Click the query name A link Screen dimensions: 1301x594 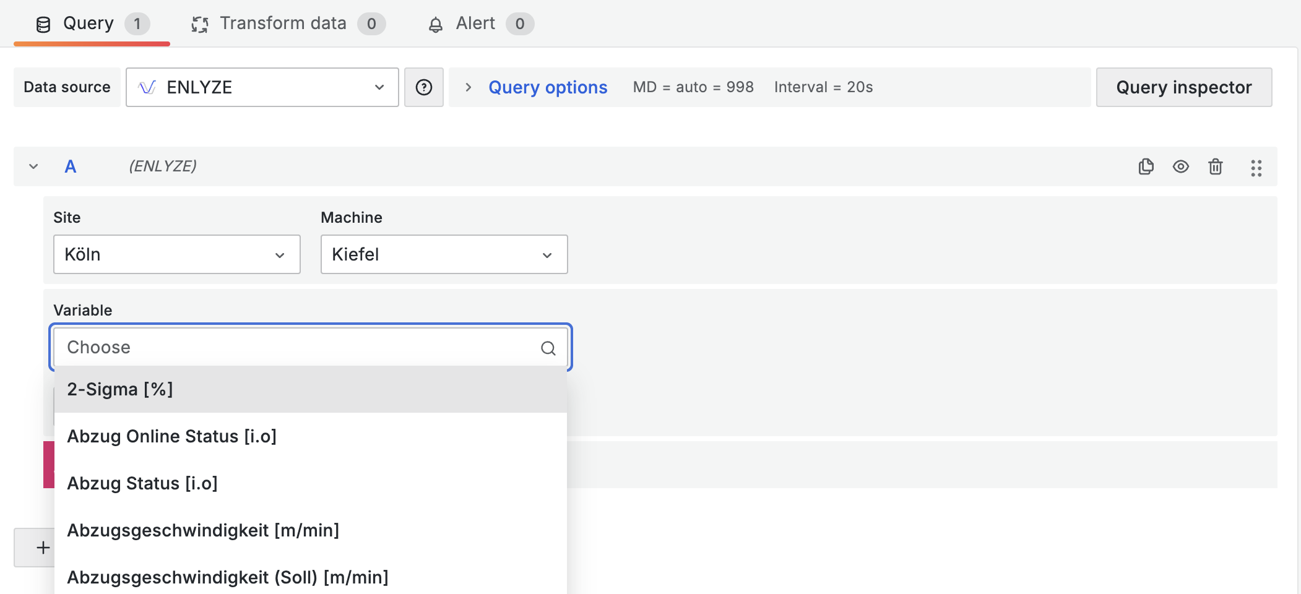(71, 166)
